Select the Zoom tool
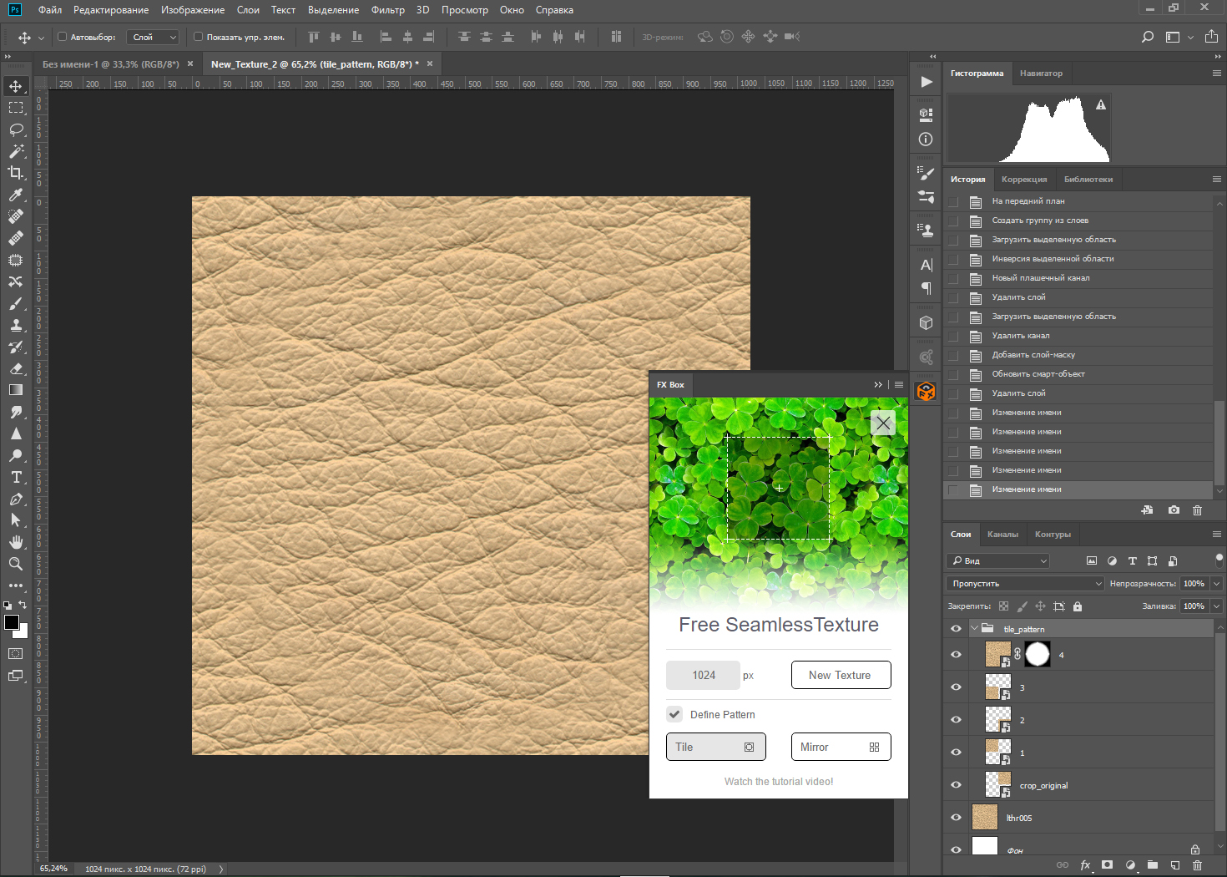 (x=16, y=564)
